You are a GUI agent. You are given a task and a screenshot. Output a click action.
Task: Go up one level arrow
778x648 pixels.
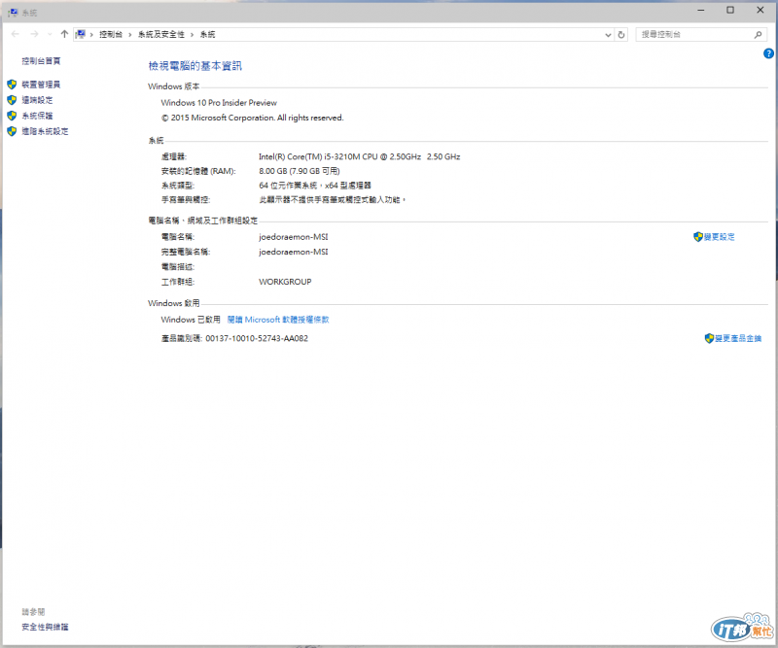[x=64, y=34]
